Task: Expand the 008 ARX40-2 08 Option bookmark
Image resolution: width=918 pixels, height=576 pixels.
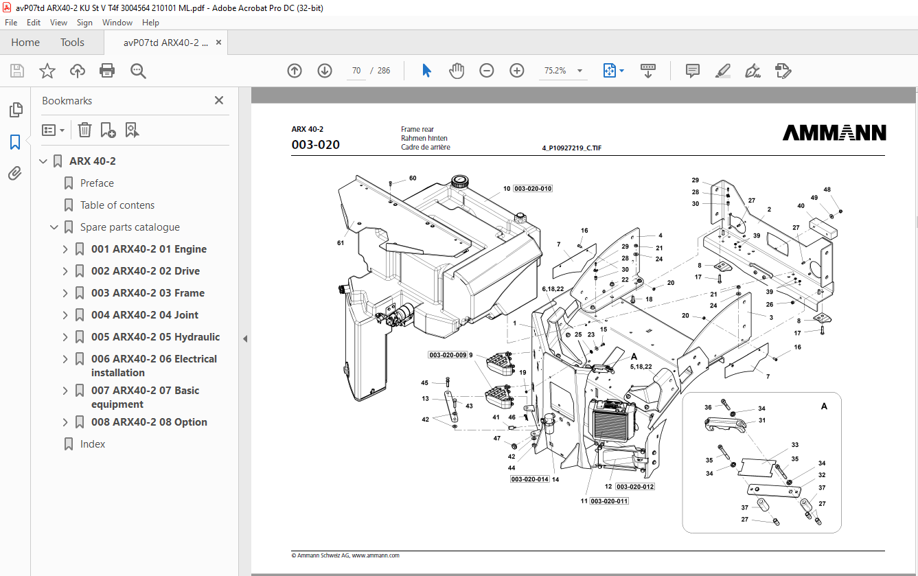Action: pos(65,422)
